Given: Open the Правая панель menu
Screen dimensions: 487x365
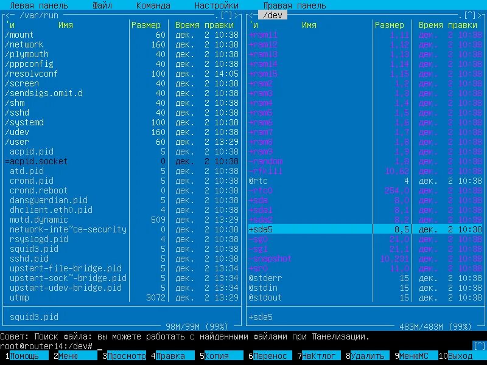Looking at the screenshot, I should click(x=295, y=5).
